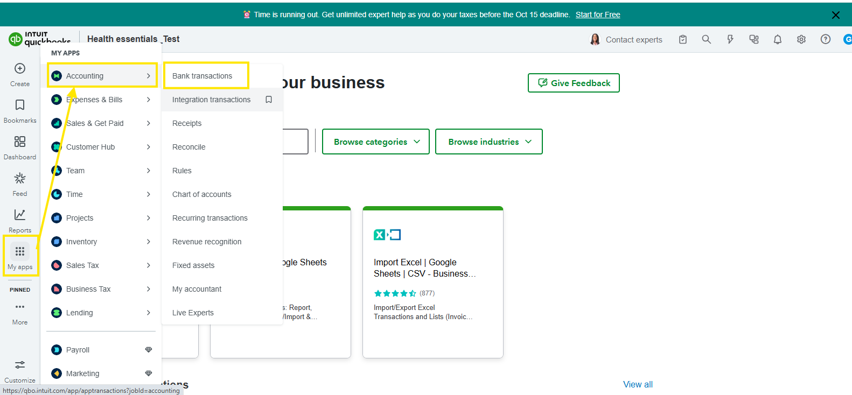Click the devices icon in the header

point(754,39)
